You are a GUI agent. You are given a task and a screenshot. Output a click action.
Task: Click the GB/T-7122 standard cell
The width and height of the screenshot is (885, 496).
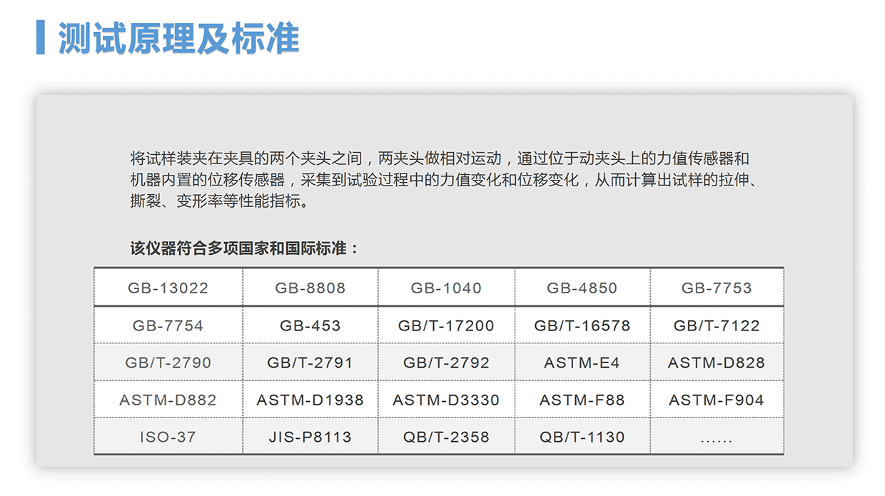717,325
